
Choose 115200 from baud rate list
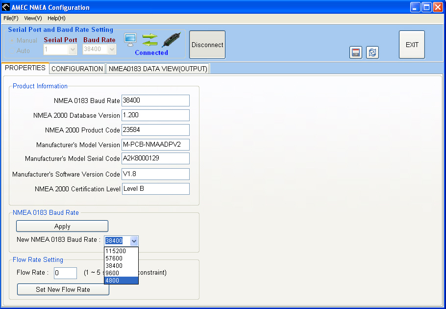[121, 251]
